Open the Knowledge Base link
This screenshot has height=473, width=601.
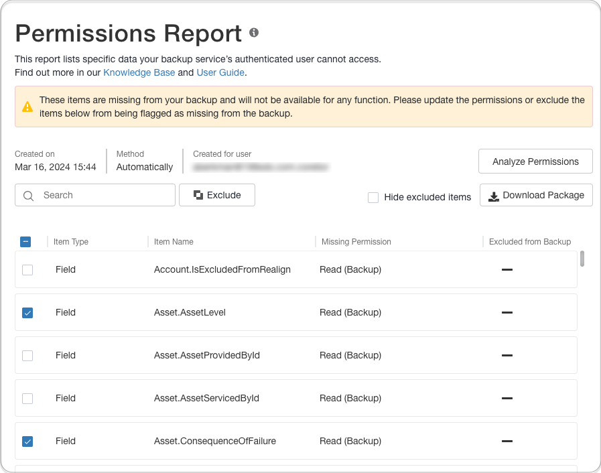click(139, 72)
